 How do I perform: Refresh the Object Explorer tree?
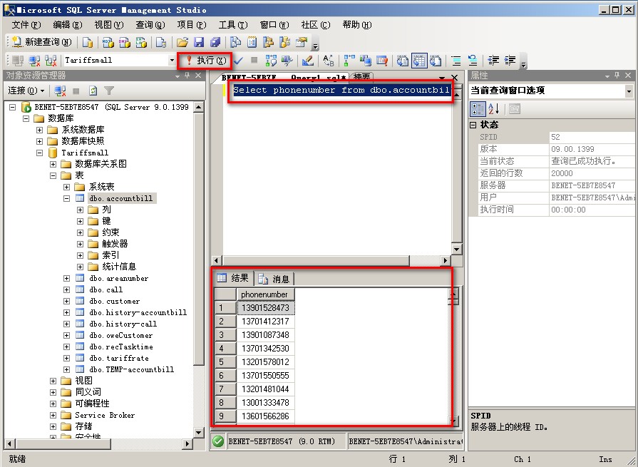coord(93,91)
